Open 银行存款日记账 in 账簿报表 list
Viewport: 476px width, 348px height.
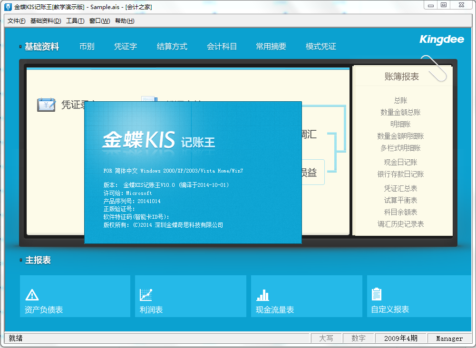click(x=400, y=174)
